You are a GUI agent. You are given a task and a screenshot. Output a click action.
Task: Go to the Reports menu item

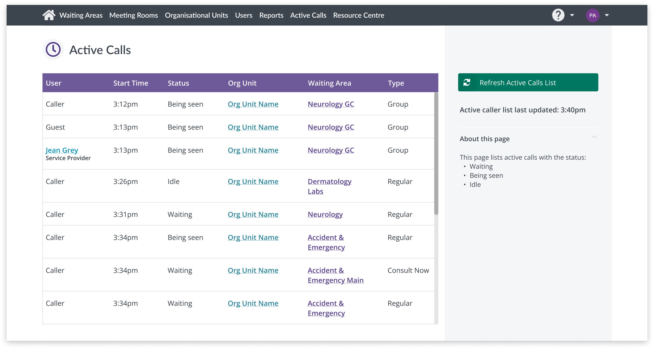[x=271, y=15]
